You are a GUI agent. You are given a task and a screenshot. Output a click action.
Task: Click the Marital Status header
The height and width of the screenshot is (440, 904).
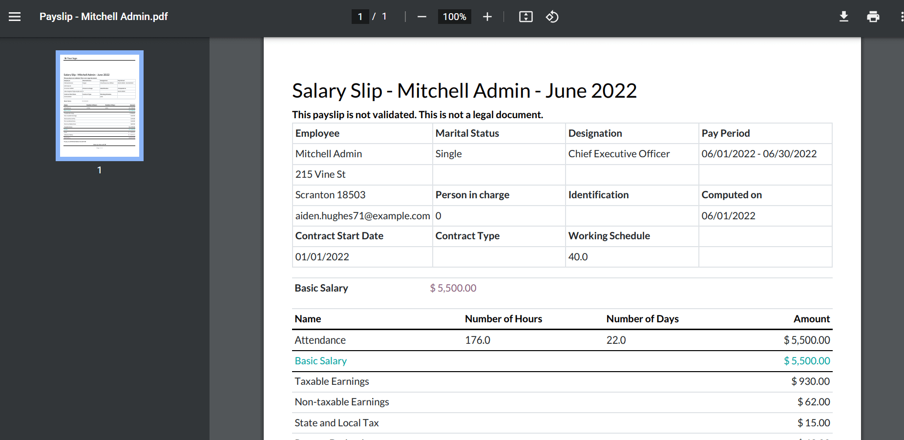click(x=467, y=133)
